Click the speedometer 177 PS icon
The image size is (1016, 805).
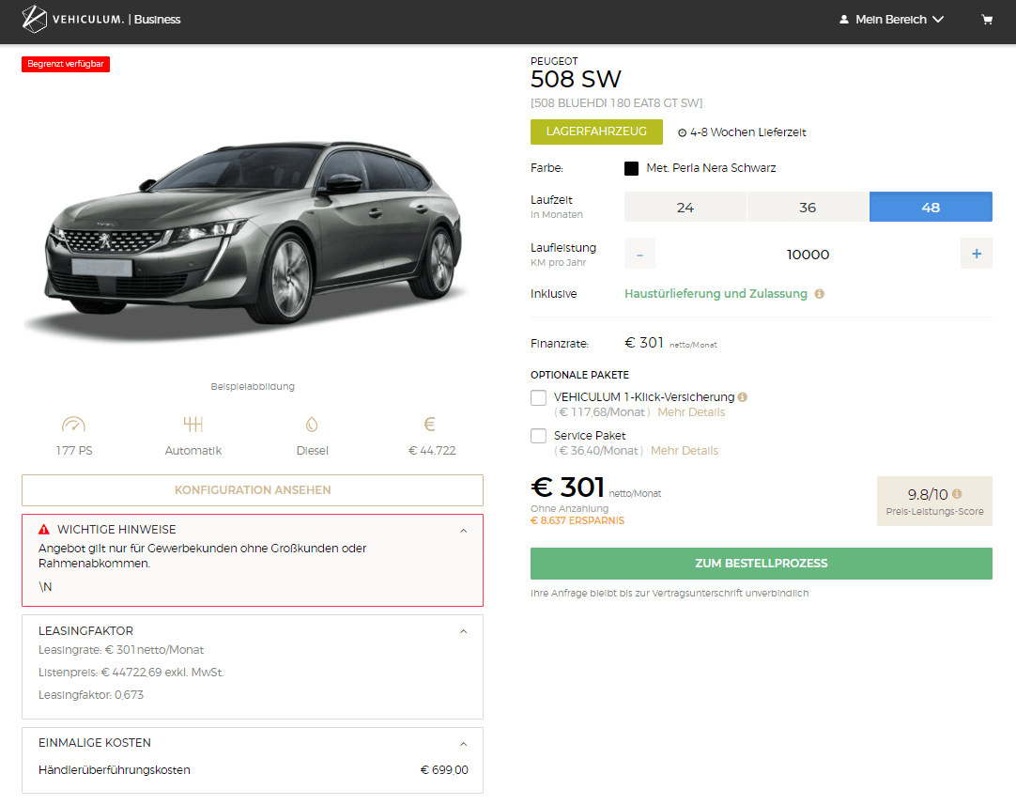(74, 425)
